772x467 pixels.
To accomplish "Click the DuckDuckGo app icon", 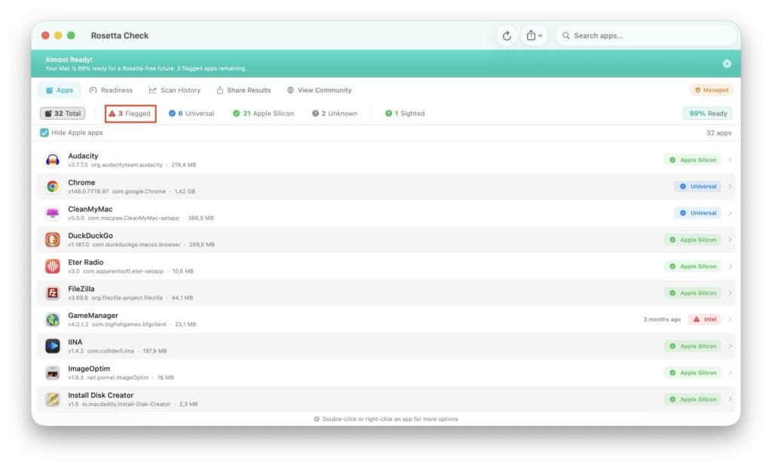I will tap(53, 240).
